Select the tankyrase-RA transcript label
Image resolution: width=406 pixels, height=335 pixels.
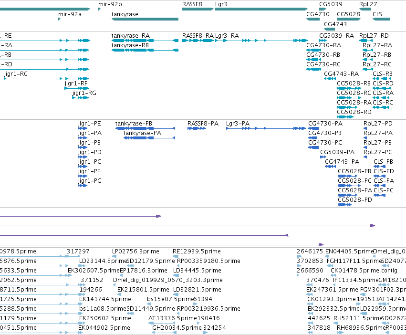pos(131,35)
